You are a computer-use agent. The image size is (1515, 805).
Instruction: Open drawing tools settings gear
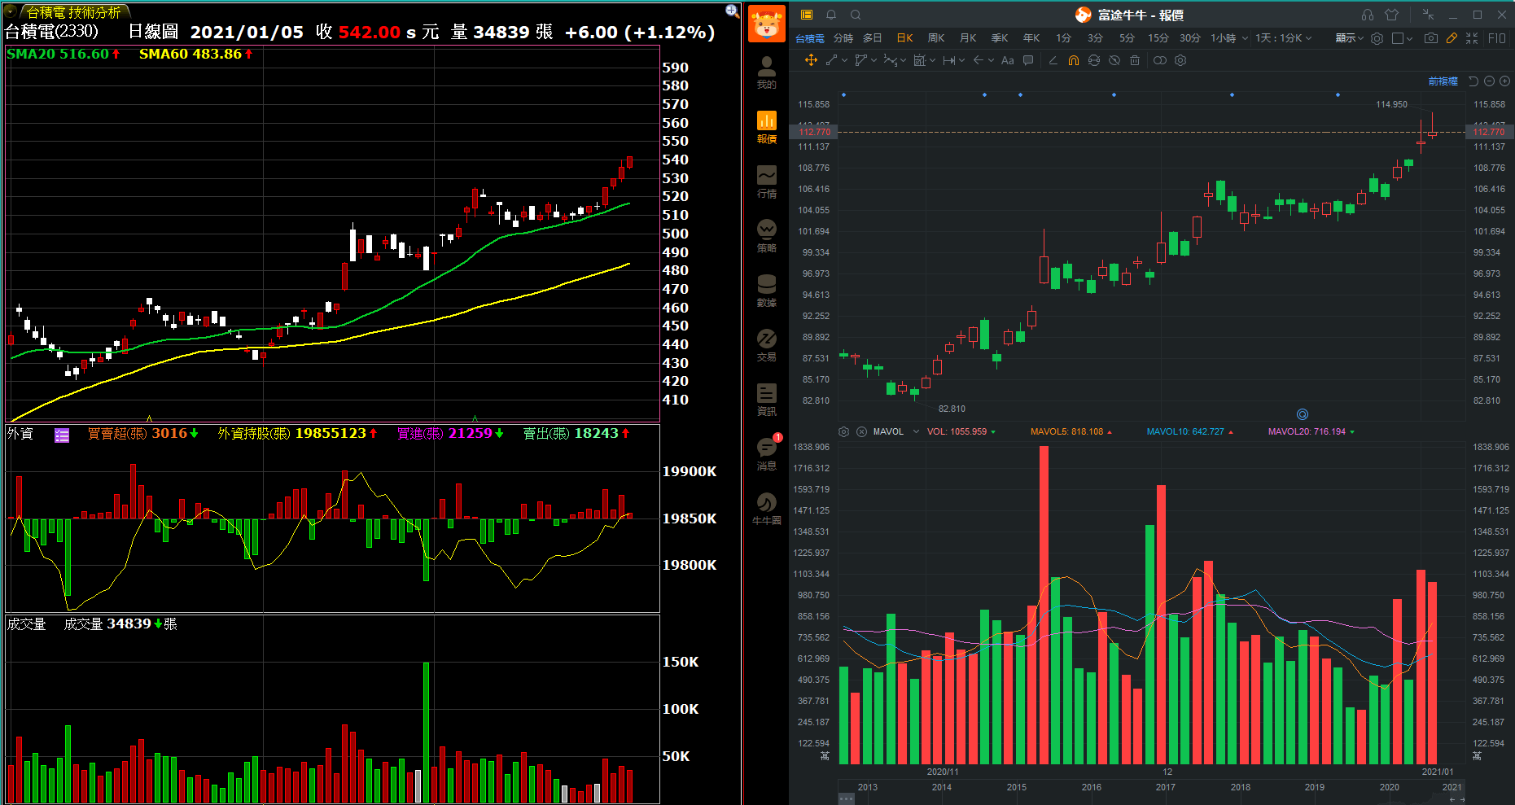(1180, 60)
